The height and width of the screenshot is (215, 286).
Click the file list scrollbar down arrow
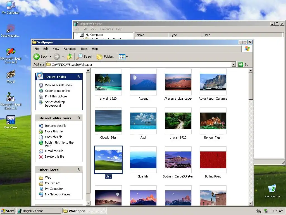pyautogui.click(x=251, y=203)
